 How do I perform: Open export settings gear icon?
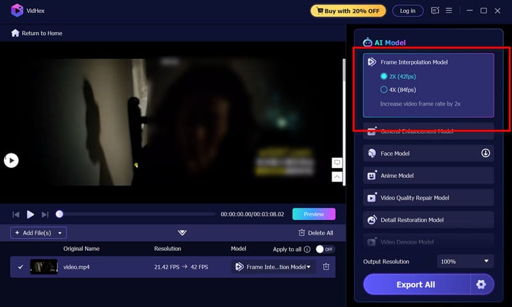(x=481, y=285)
